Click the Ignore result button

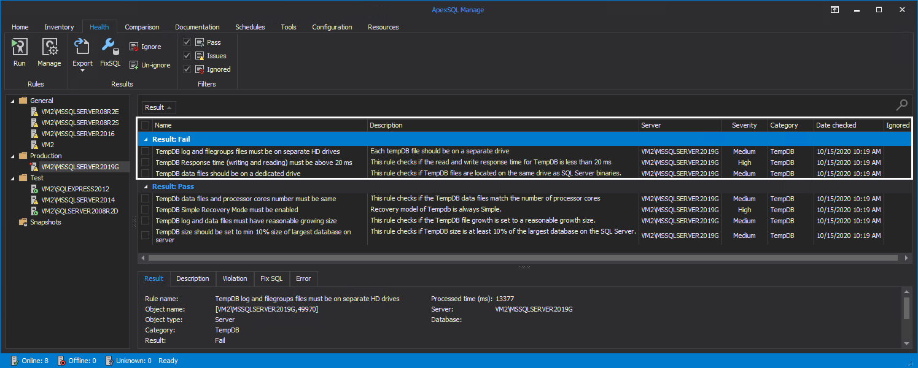(146, 47)
